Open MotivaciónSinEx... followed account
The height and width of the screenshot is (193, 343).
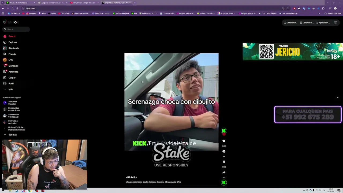[x=14, y=128]
